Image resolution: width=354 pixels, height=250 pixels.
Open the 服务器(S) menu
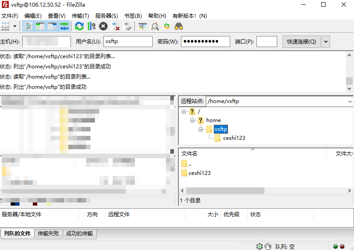point(106,16)
